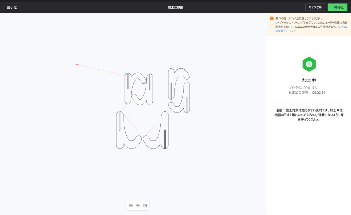Click the zoom out magnifier icon

(x=131, y=206)
